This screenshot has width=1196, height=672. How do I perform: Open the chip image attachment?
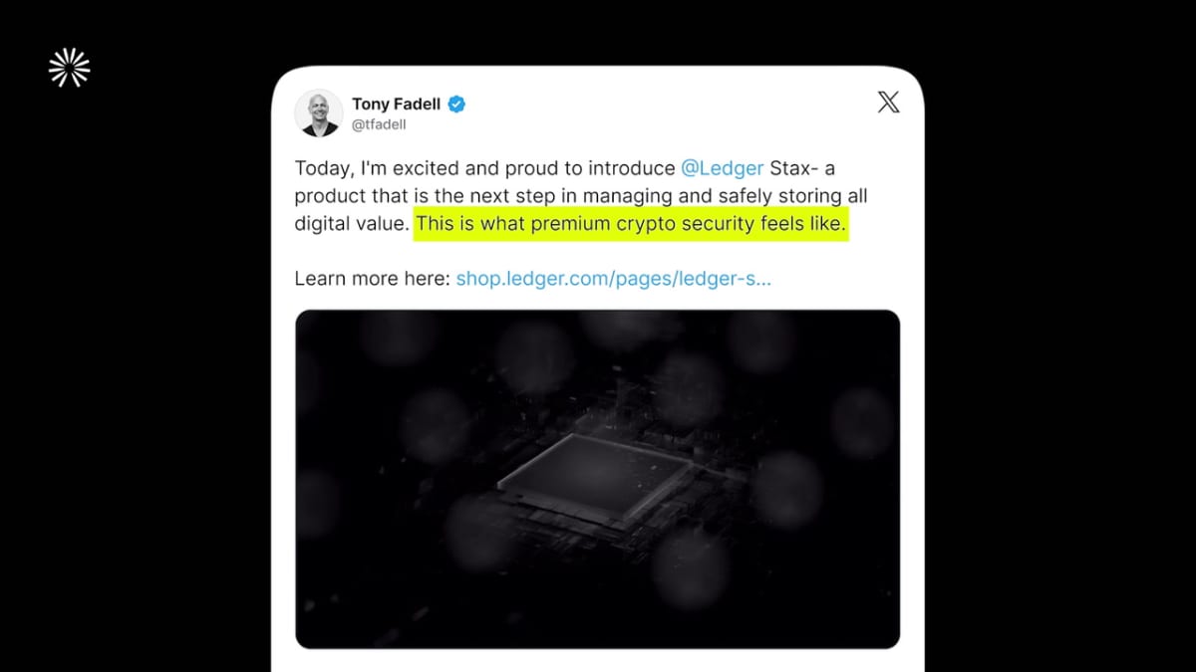click(x=597, y=478)
